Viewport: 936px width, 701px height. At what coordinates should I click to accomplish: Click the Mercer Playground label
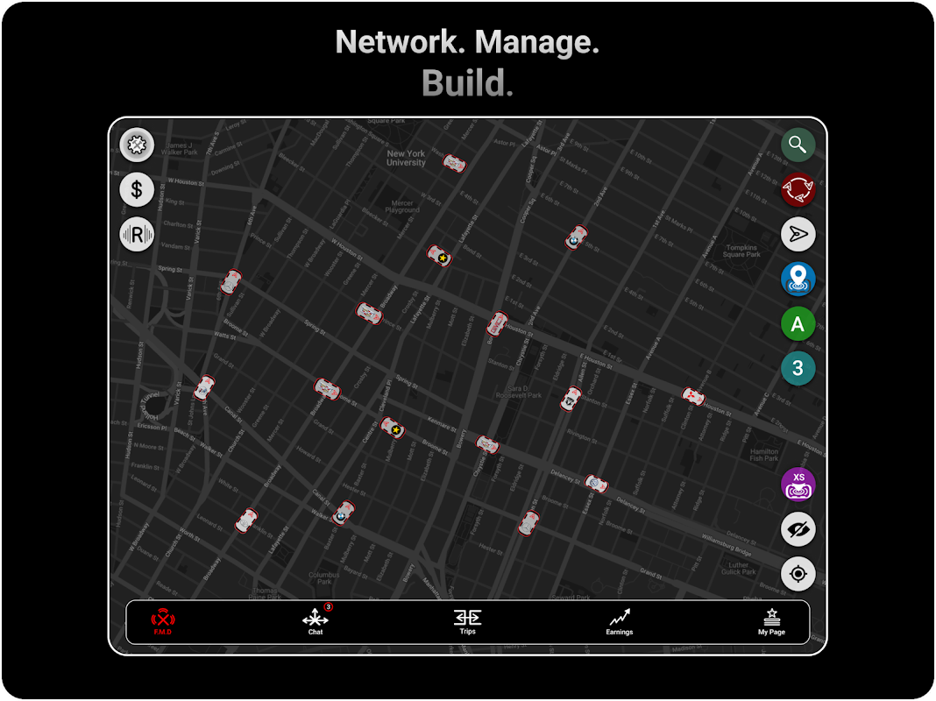coord(402,207)
